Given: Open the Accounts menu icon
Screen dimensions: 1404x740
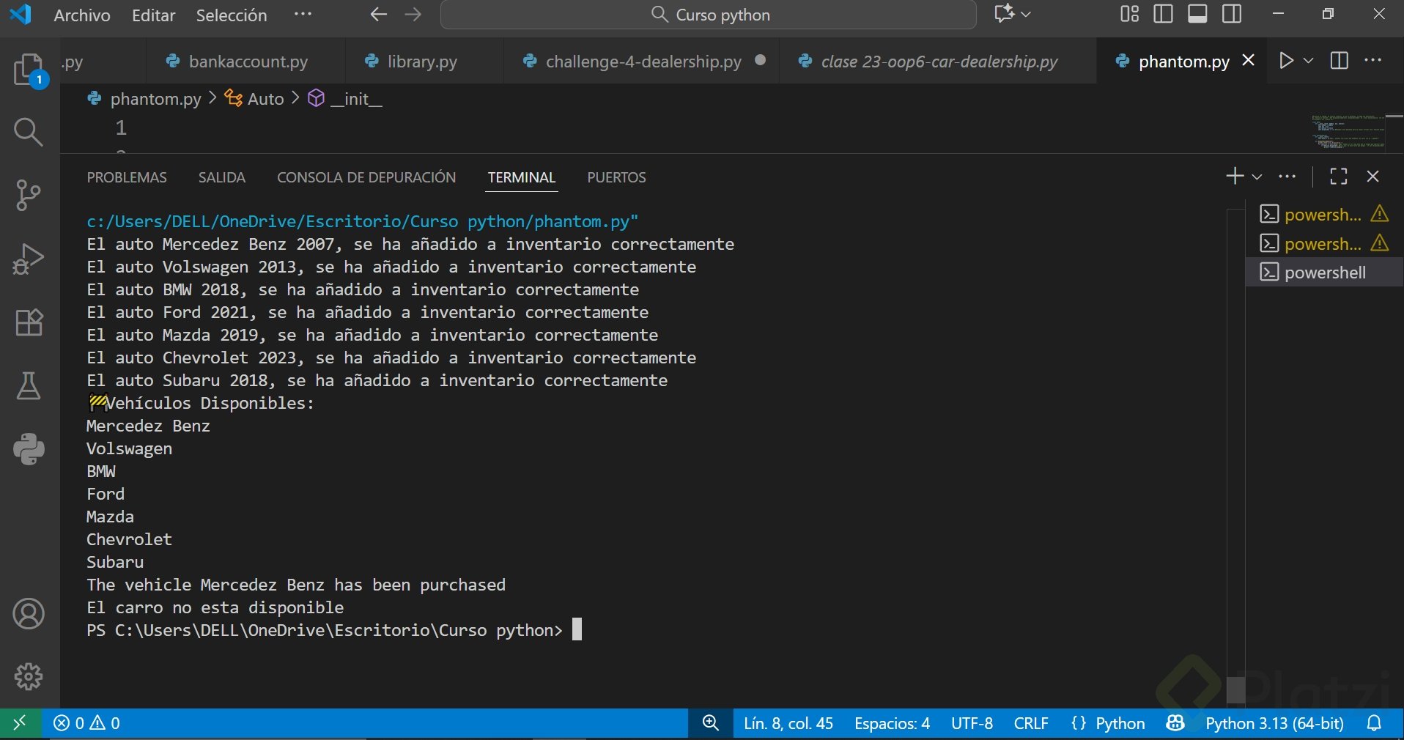Looking at the screenshot, I should coord(29,614).
